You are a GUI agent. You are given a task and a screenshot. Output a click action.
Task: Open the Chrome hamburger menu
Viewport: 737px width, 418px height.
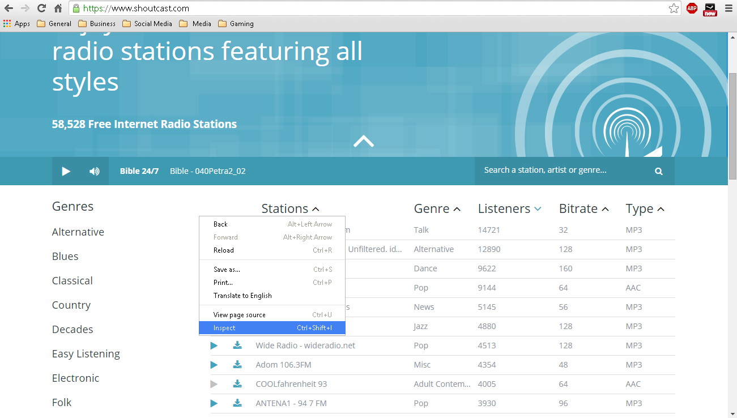click(x=729, y=8)
